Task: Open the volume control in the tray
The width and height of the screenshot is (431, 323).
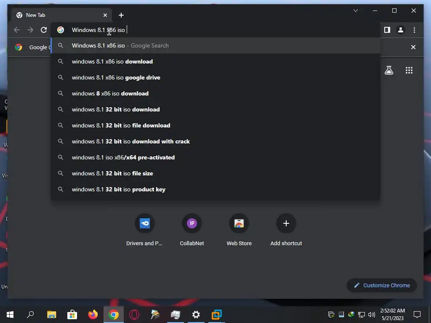Action: (371, 315)
